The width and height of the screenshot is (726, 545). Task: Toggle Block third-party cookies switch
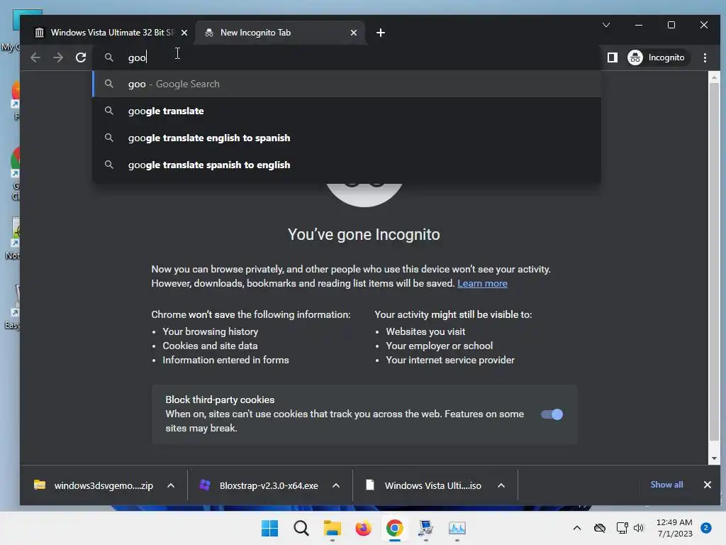[x=552, y=414]
